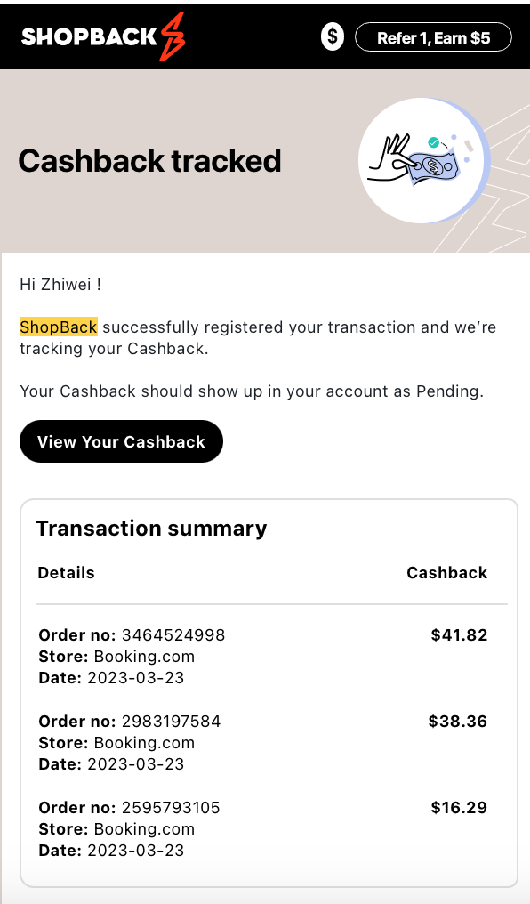This screenshot has height=904, width=530.
Task: Click the $38.36 cashback amount
Action: [458, 722]
